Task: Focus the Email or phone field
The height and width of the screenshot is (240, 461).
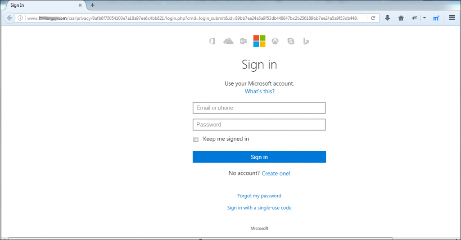Action: click(259, 108)
